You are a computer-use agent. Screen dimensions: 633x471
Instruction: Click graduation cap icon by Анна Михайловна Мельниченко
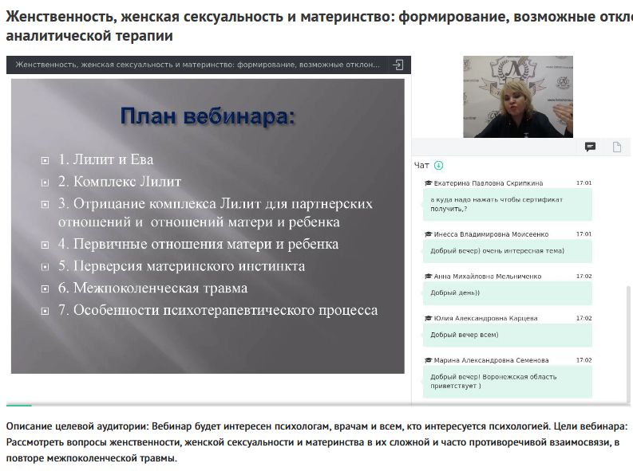click(x=428, y=277)
